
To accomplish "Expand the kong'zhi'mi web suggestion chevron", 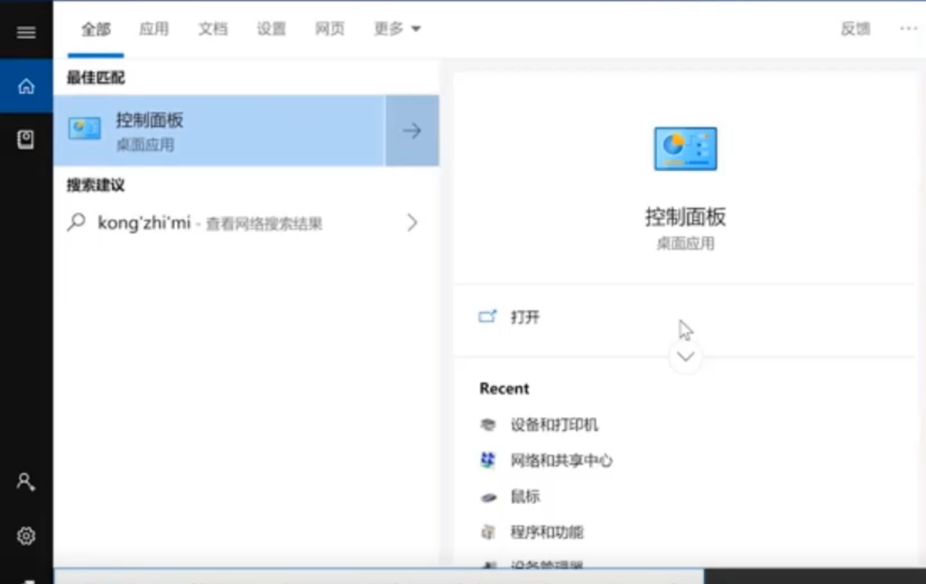I will 412,223.
